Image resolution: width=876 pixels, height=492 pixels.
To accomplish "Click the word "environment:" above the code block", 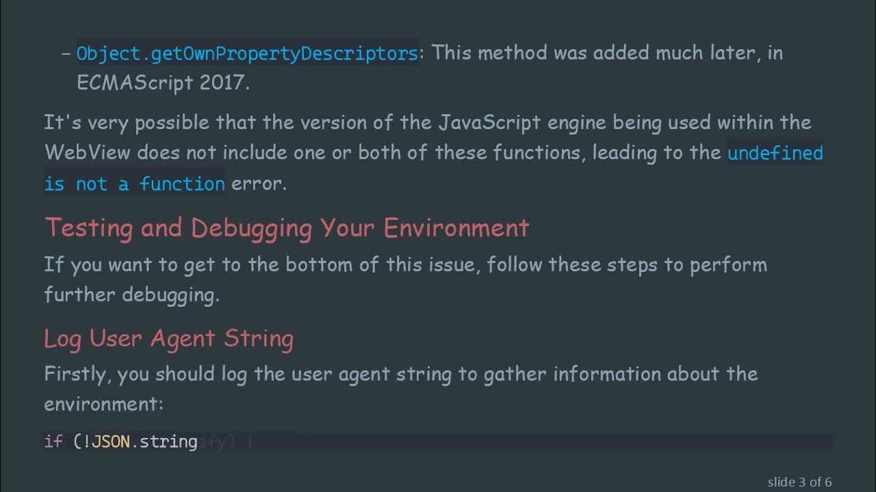I will click(x=103, y=404).
